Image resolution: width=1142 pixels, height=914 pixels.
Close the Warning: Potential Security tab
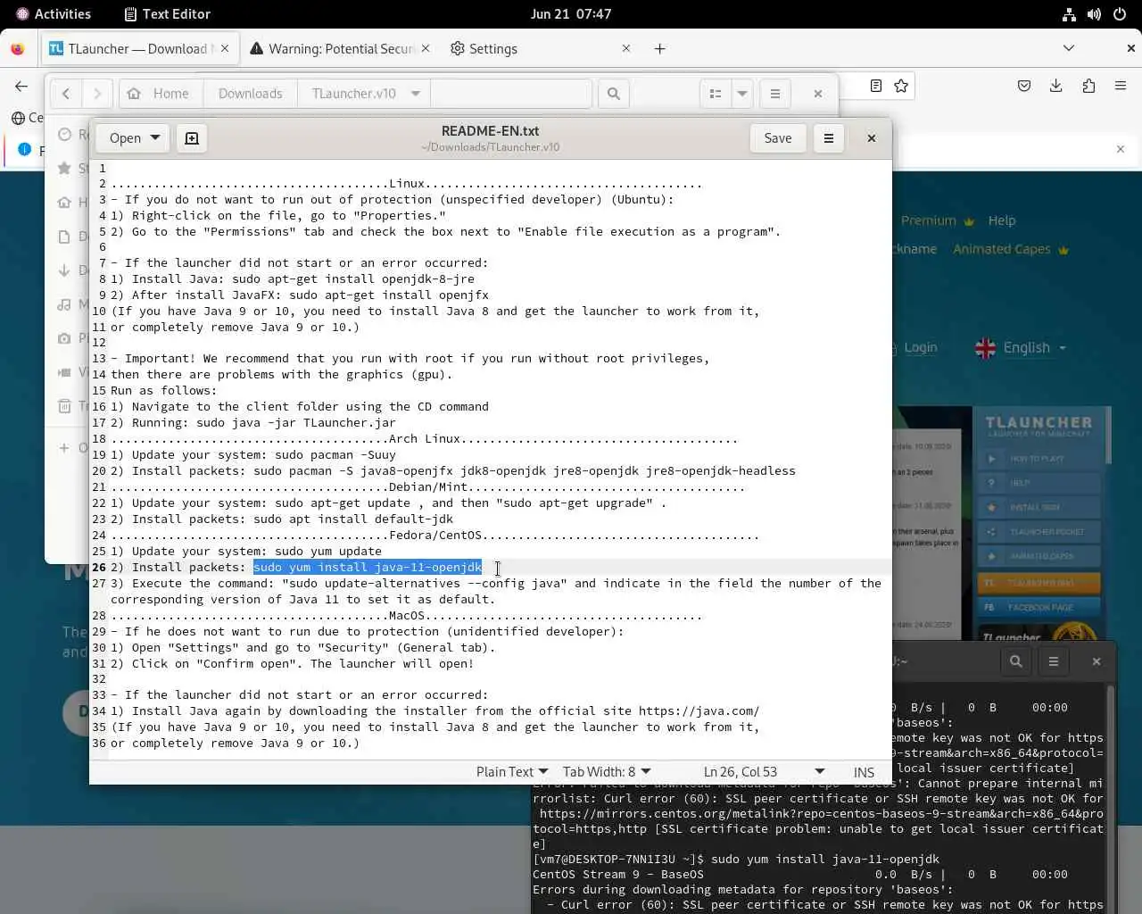click(426, 49)
